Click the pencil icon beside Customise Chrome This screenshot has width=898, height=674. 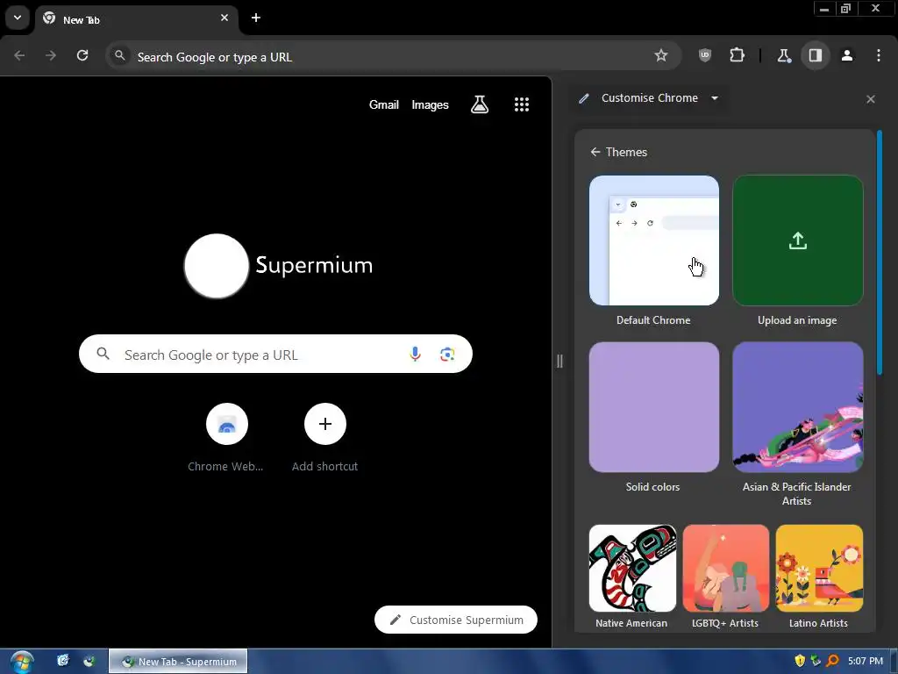click(583, 98)
